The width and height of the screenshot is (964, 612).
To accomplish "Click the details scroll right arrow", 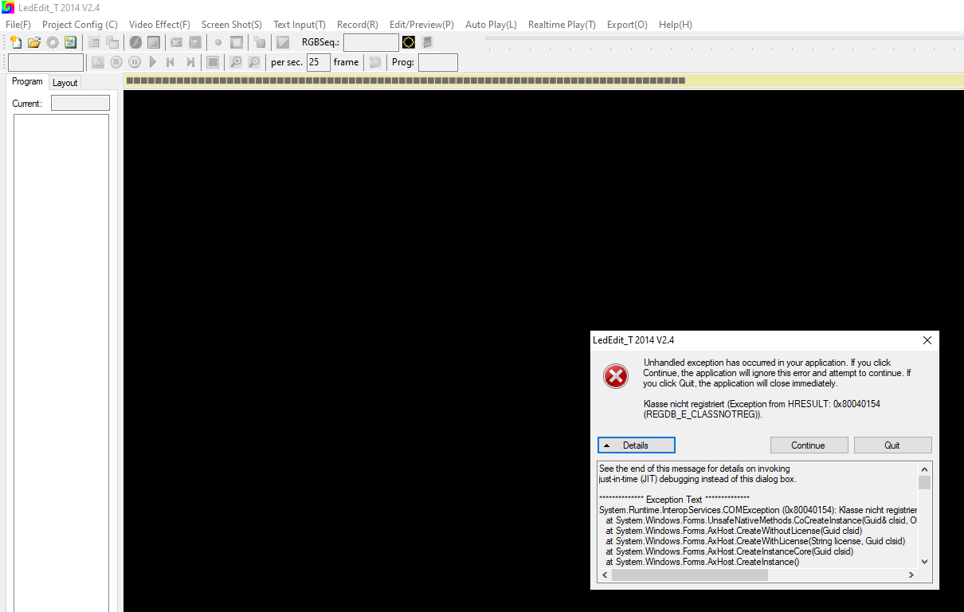I will point(911,575).
